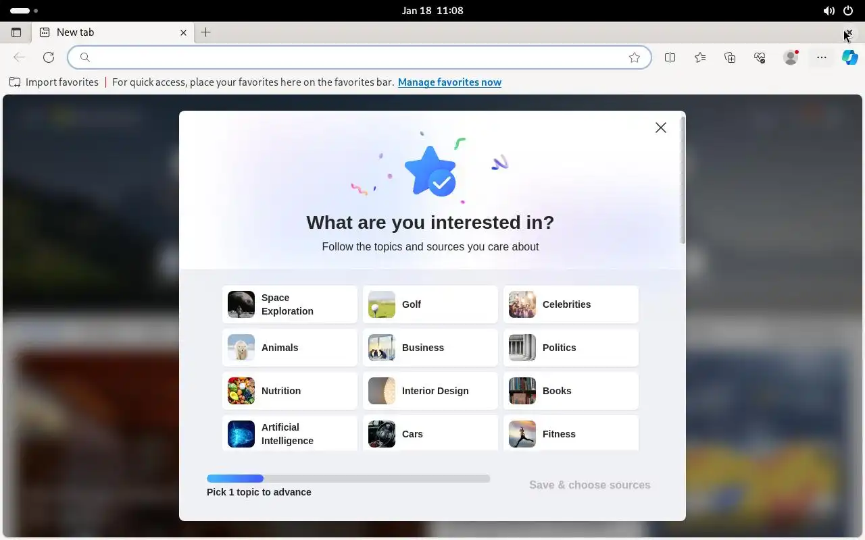Close the New tab tab

[183, 32]
